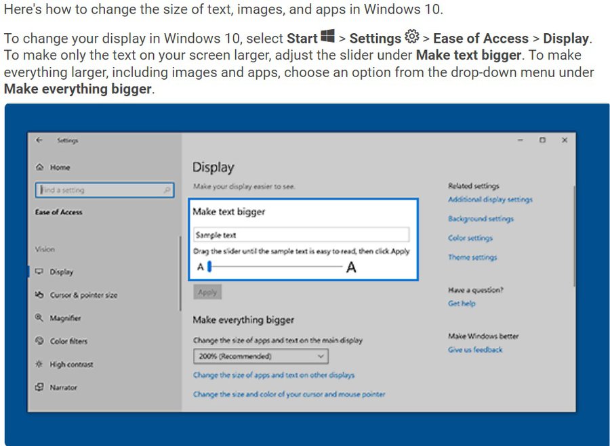Click the sidebar scrollbar in Settings
Viewport: 610px width, 446px height.
pos(180,273)
